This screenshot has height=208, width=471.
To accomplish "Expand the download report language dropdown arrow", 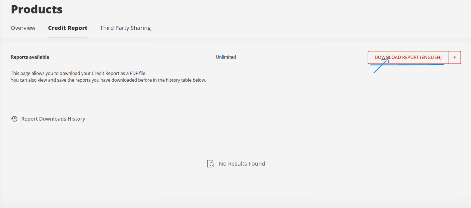I will [x=454, y=58].
